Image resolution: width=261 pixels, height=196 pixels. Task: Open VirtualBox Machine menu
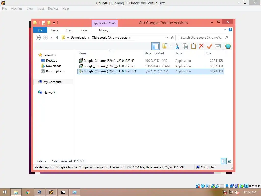pyautogui.click(x=17, y=9)
